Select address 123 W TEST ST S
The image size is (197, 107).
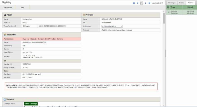[29, 56]
